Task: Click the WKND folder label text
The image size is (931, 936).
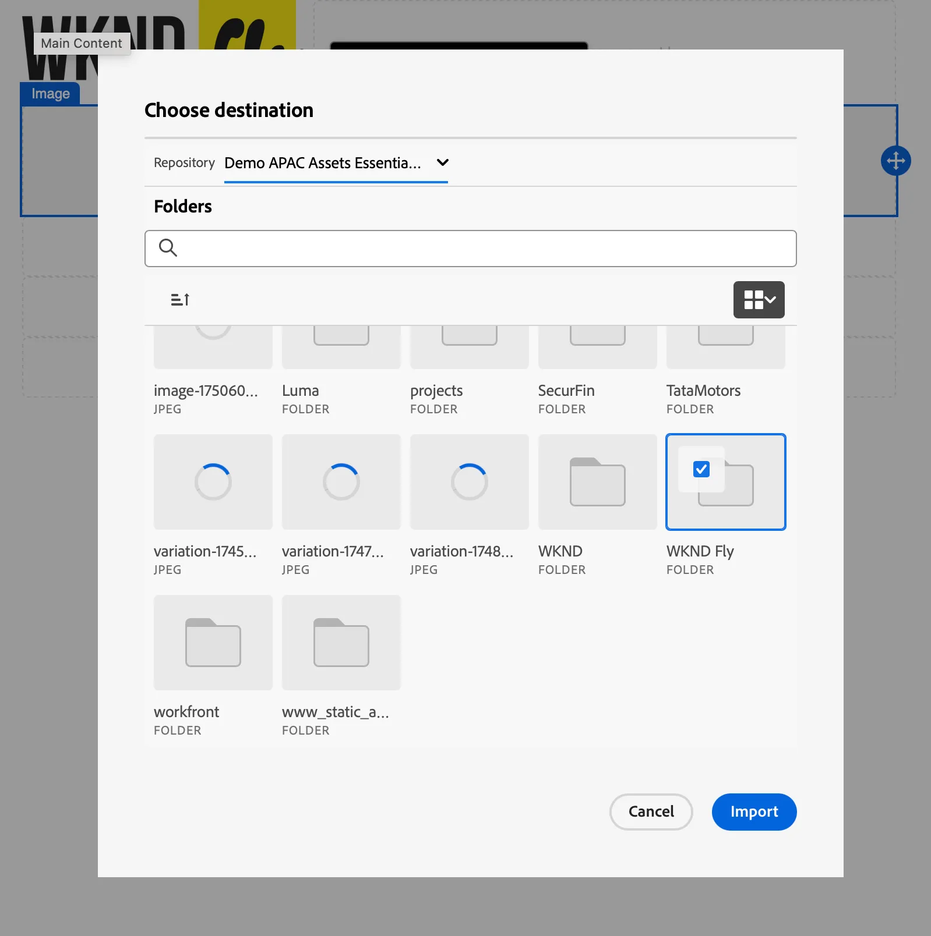Action: 560,551
